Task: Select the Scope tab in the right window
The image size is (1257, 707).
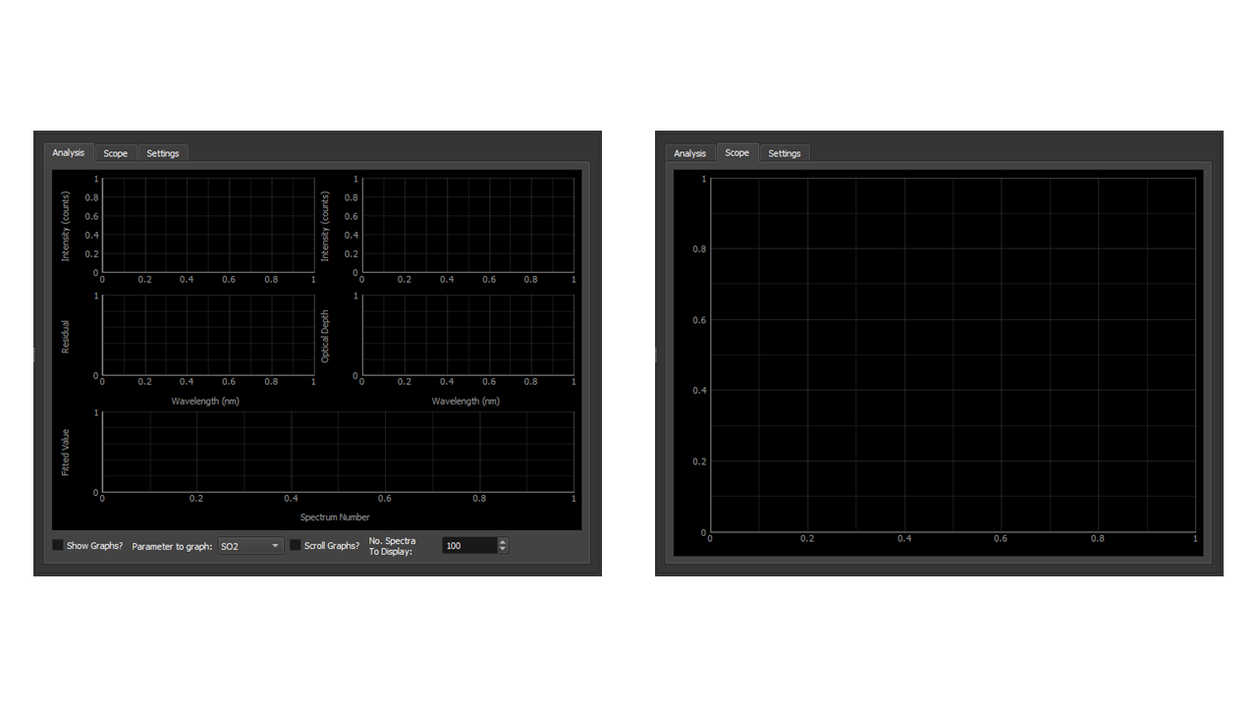Action: point(738,152)
